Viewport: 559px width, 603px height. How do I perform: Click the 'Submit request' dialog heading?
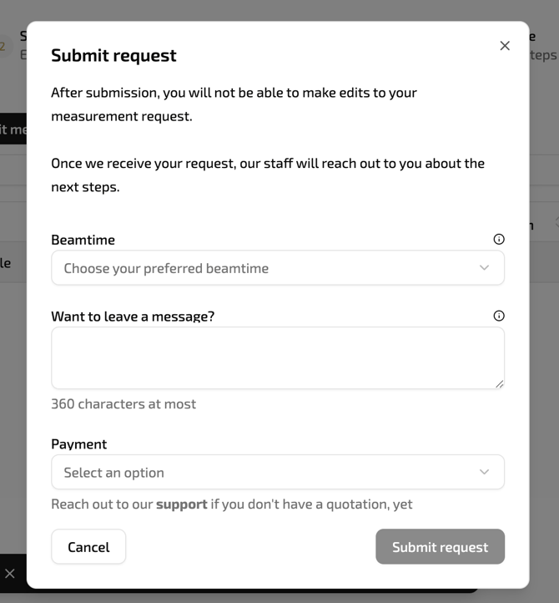click(113, 55)
